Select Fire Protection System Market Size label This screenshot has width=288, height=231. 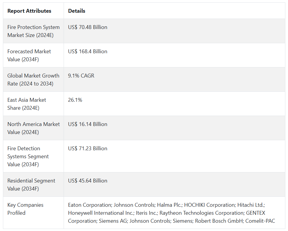click(x=33, y=31)
